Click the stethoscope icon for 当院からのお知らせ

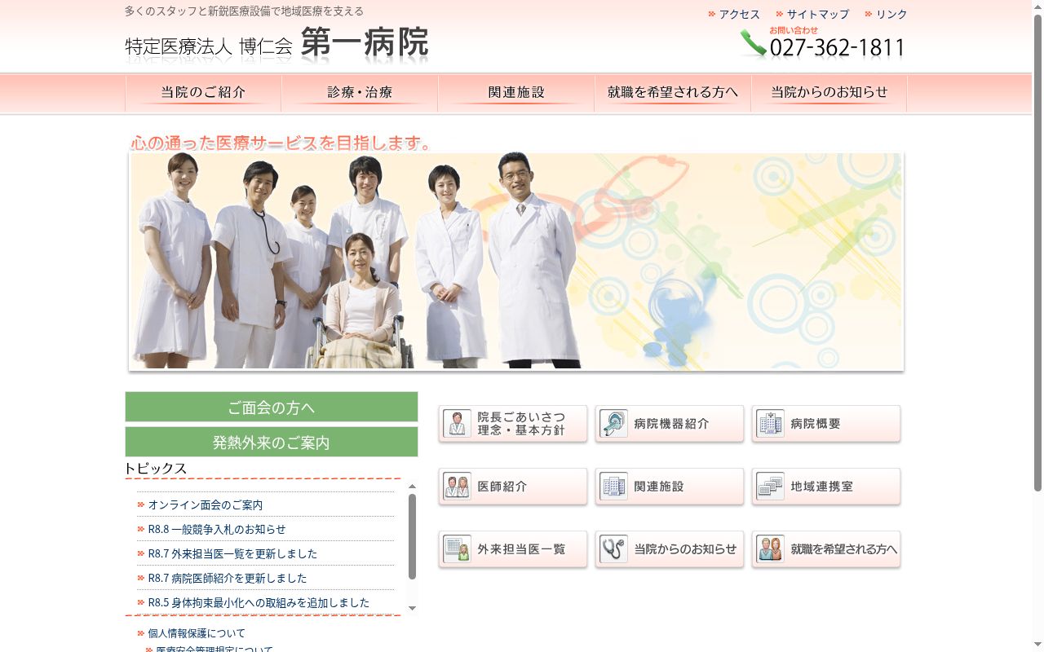[613, 549]
